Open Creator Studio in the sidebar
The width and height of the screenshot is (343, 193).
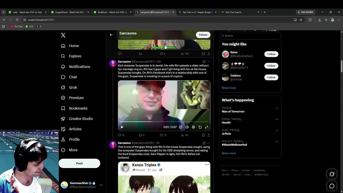[x=77, y=118]
